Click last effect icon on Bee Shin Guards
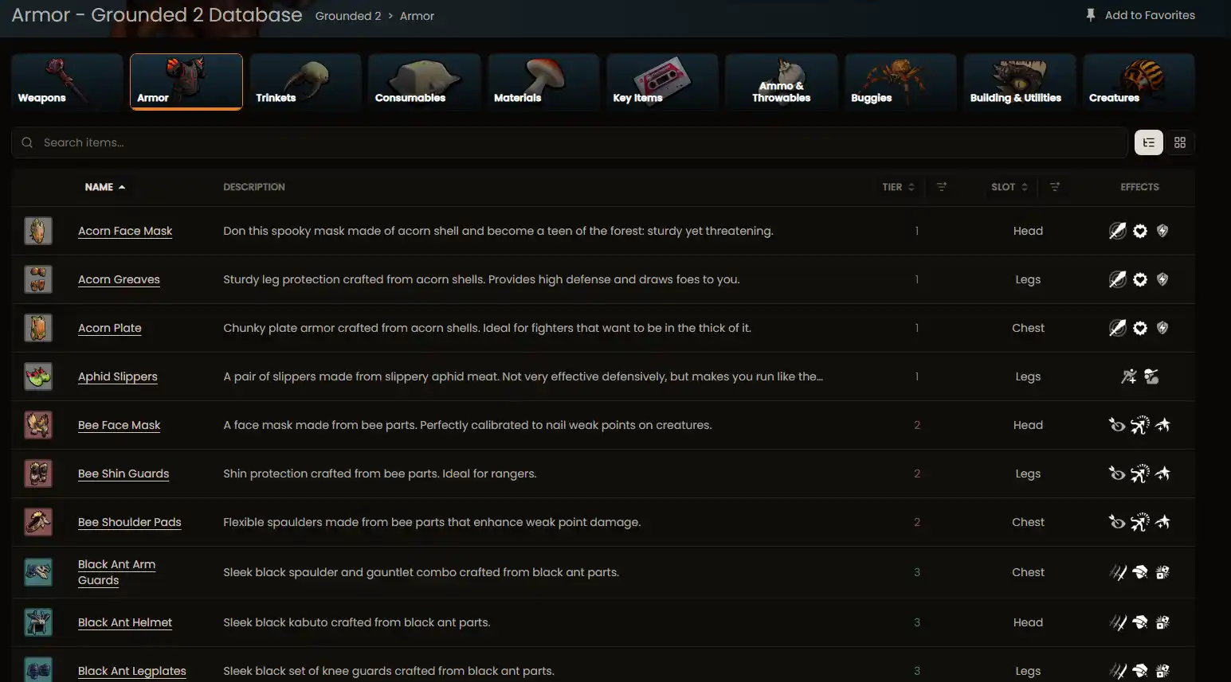 click(1162, 474)
